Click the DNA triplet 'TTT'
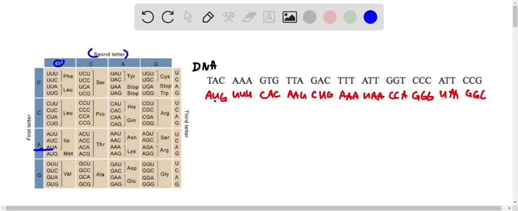 pos(346,80)
